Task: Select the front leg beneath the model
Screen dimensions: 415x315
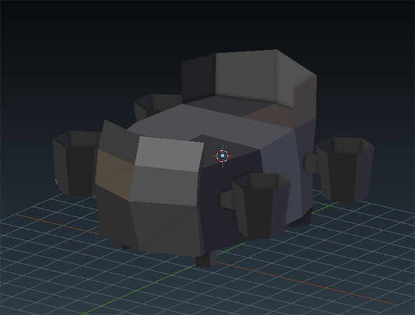Action: click(x=206, y=260)
